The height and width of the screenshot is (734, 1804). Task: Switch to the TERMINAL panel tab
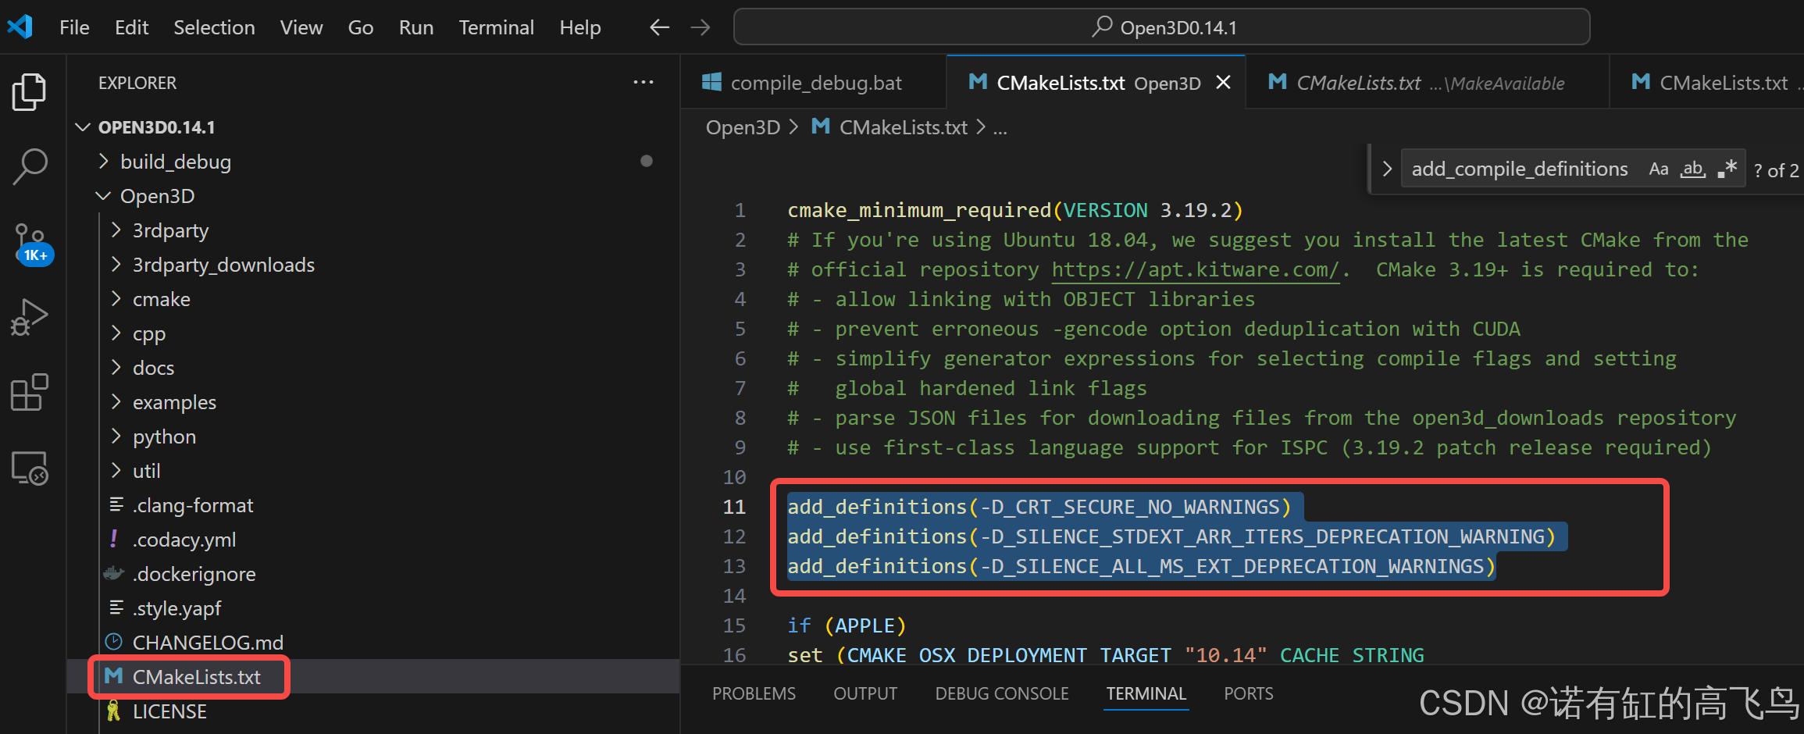(1146, 693)
